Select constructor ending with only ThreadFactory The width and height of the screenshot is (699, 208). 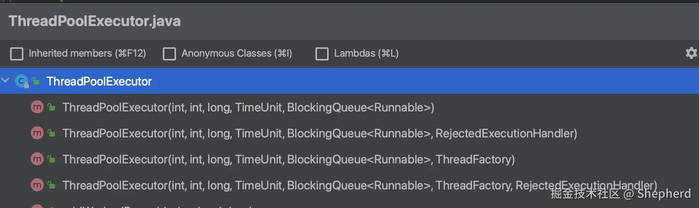point(289,159)
